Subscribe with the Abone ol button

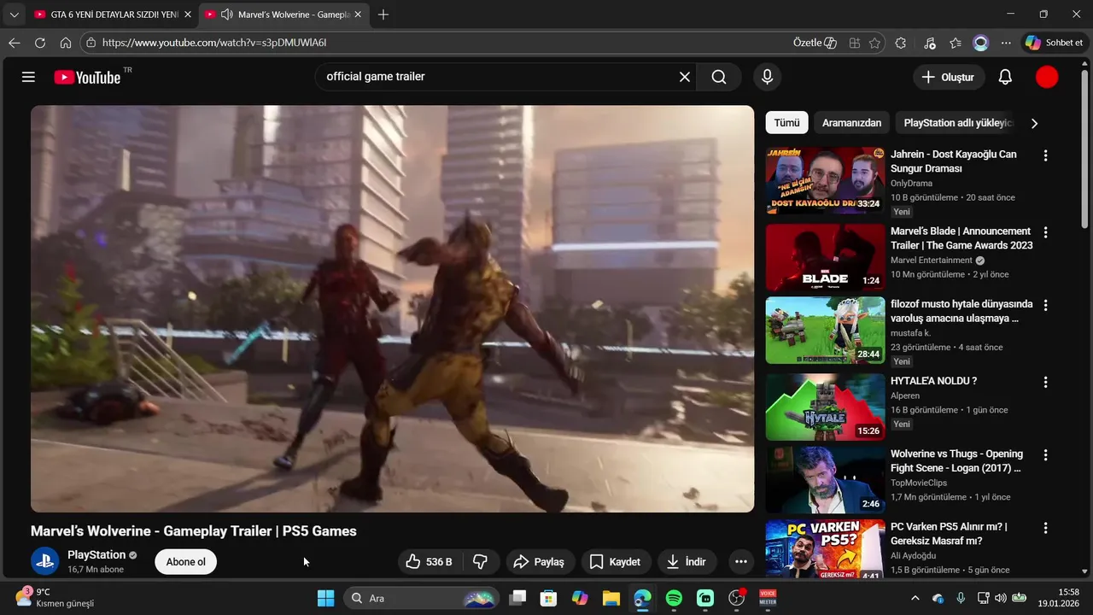185,562
